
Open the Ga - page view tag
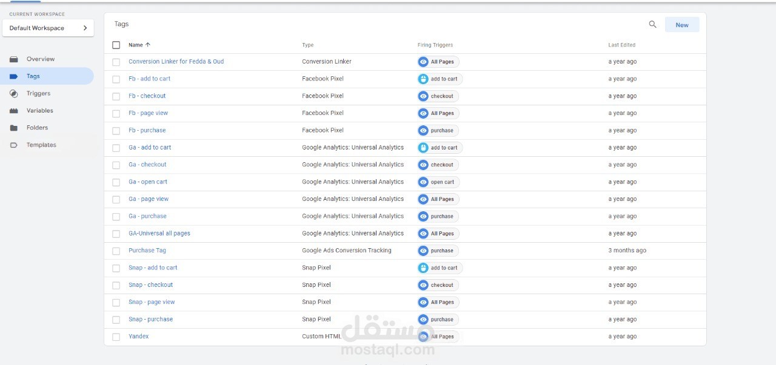pos(149,199)
